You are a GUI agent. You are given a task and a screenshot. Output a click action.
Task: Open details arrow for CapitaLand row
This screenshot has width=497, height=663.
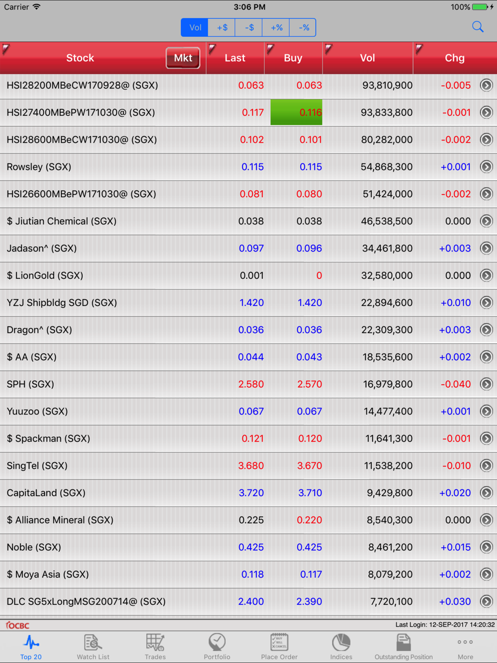pos(486,493)
